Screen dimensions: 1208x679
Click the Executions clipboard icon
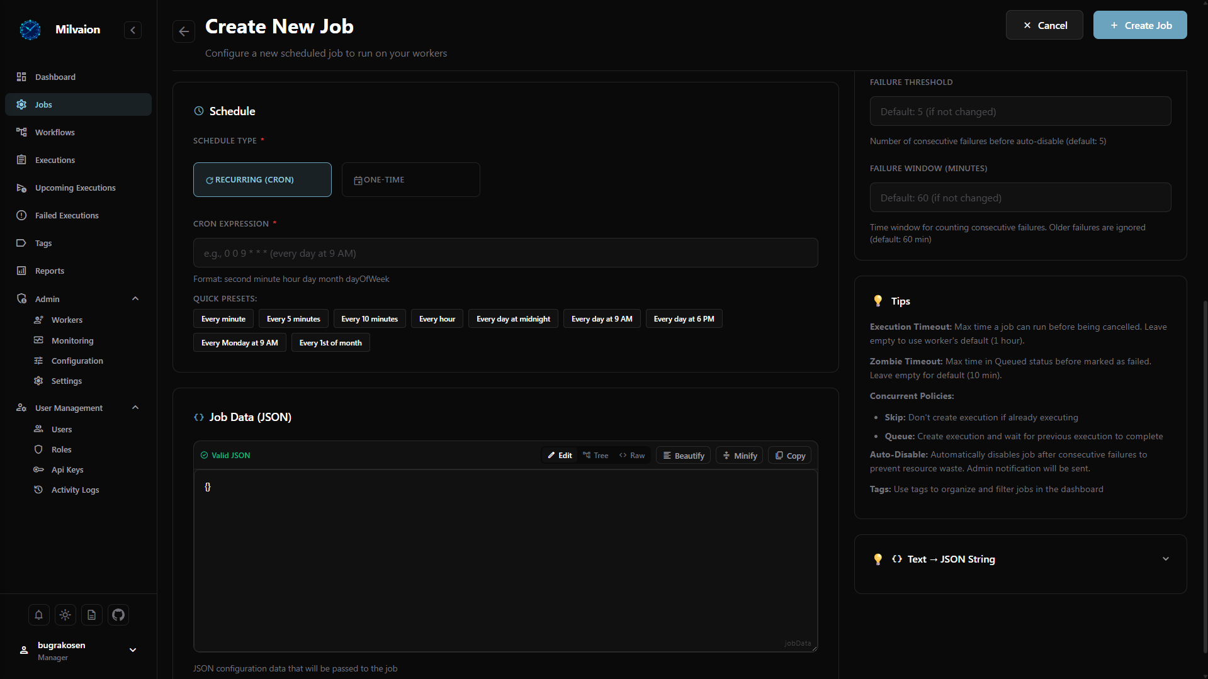21,160
